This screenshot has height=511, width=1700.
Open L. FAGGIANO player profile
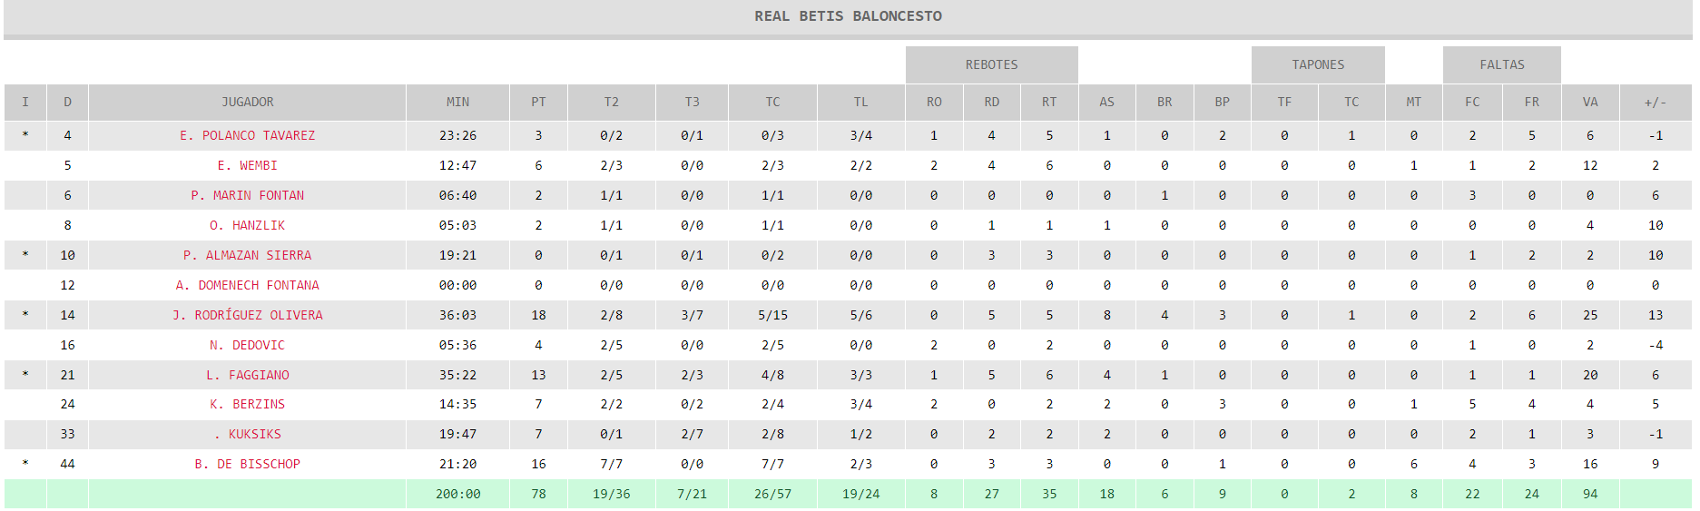tap(247, 375)
